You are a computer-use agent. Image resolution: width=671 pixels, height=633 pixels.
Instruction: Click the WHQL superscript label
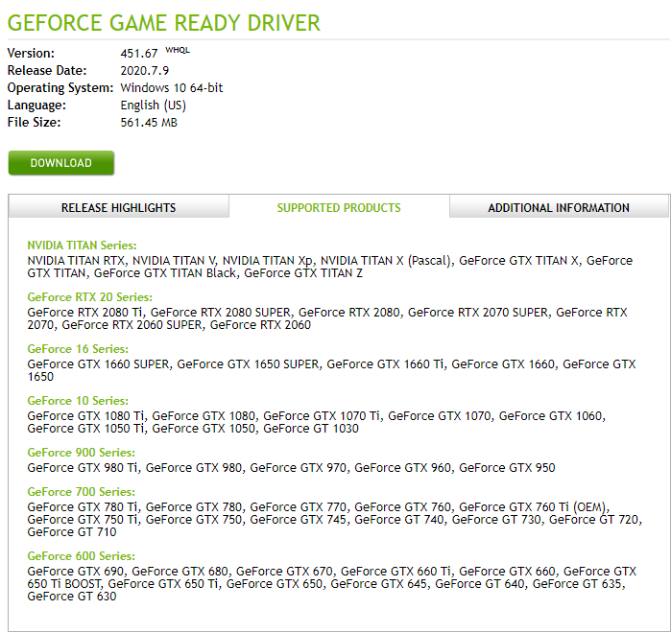tap(178, 50)
